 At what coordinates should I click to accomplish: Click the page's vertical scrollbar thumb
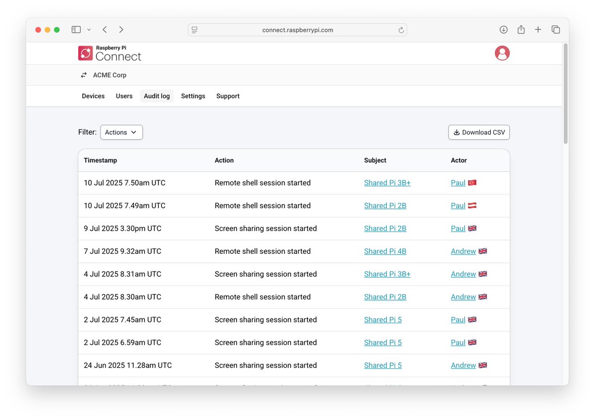tap(565, 94)
